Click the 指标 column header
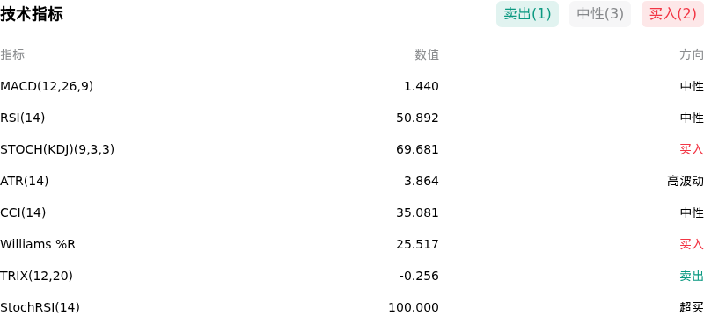704x316 pixels. click(x=12, y=54)
